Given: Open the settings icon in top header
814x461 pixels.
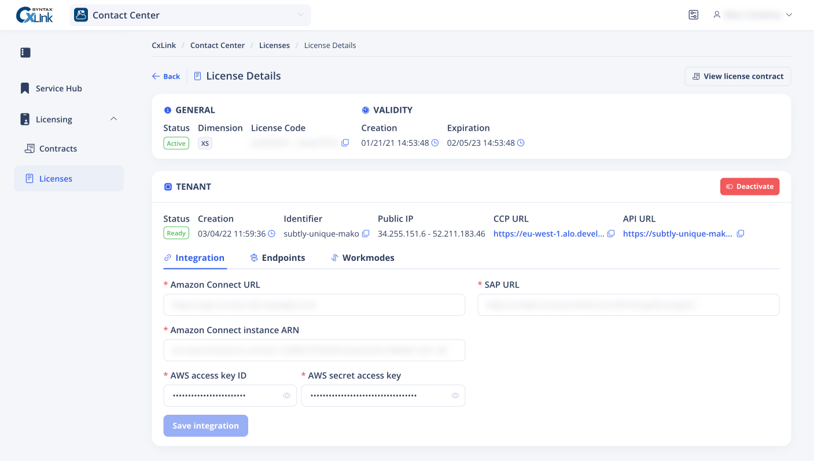Looking at the screenshot, I should coord(694,15).
